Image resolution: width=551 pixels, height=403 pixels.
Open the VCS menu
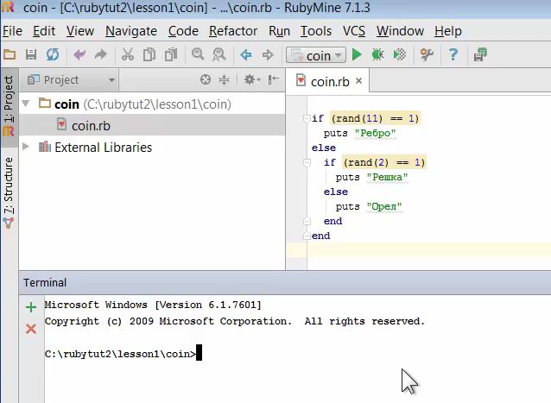pos(354,31)
